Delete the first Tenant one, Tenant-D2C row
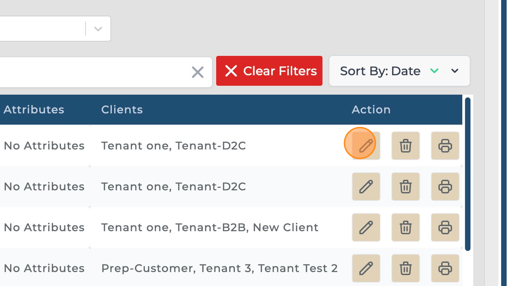Viewport: 509px width, 286px height. coord(405,146)
